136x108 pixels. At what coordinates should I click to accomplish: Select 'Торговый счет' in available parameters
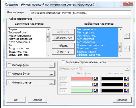[x=27, y=33]
